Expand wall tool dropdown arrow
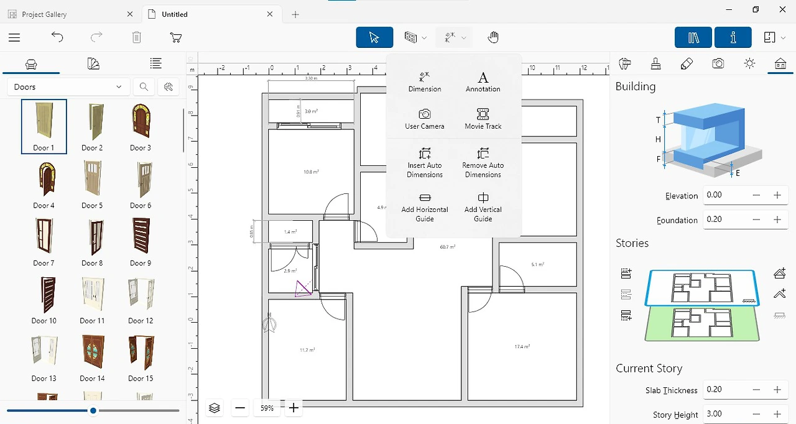 tap(424, 38)
